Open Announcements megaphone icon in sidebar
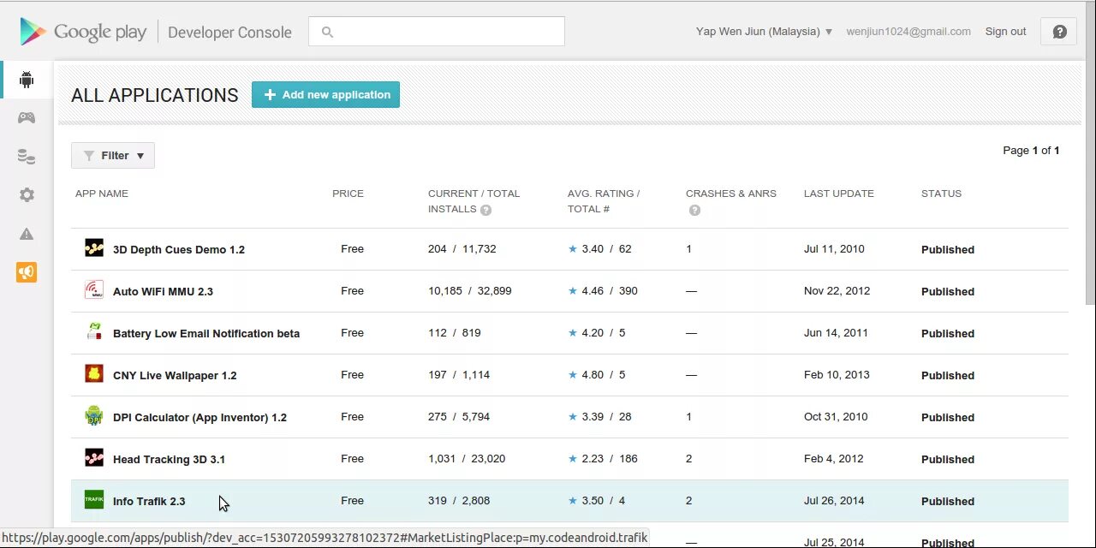This screenshot has height=548, width=1096. 27,272
